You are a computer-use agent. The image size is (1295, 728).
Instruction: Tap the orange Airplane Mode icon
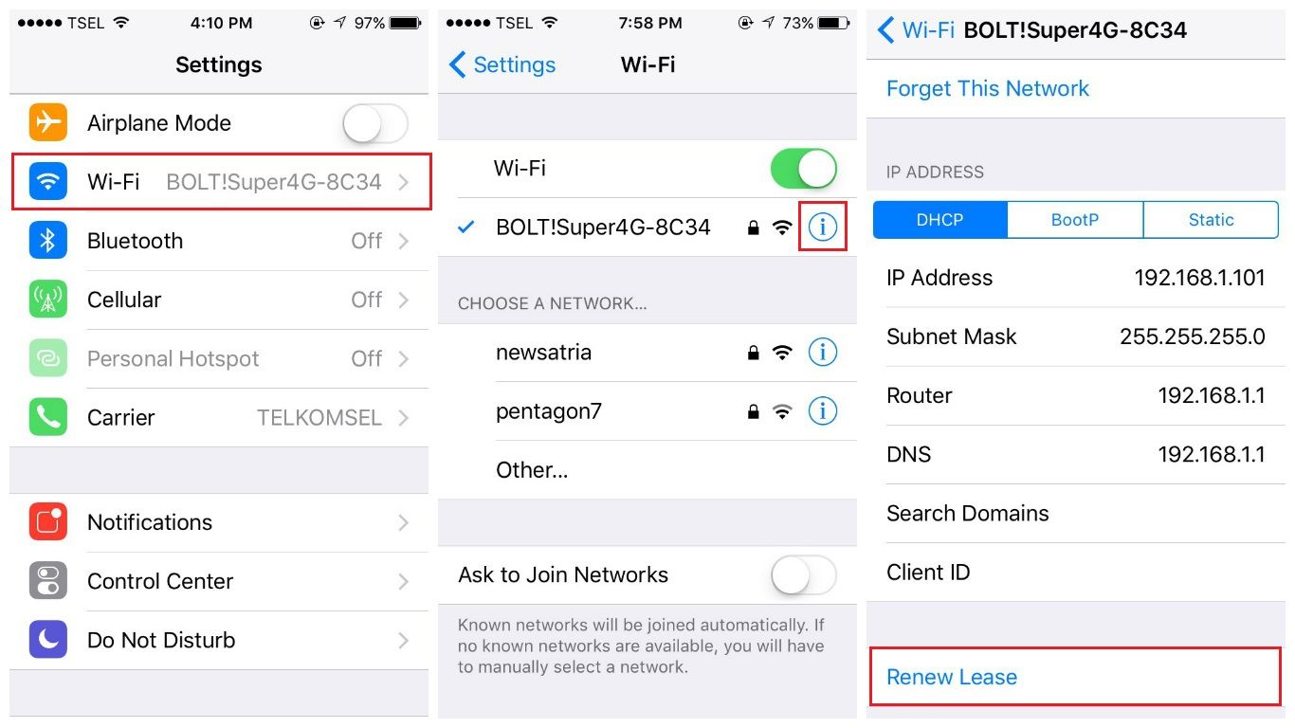coord(48,123)
